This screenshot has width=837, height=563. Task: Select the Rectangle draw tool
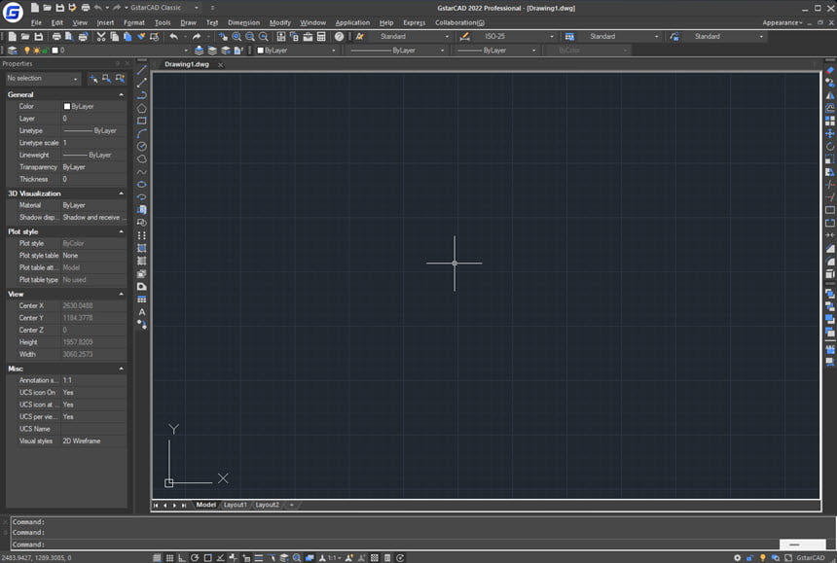141,121
